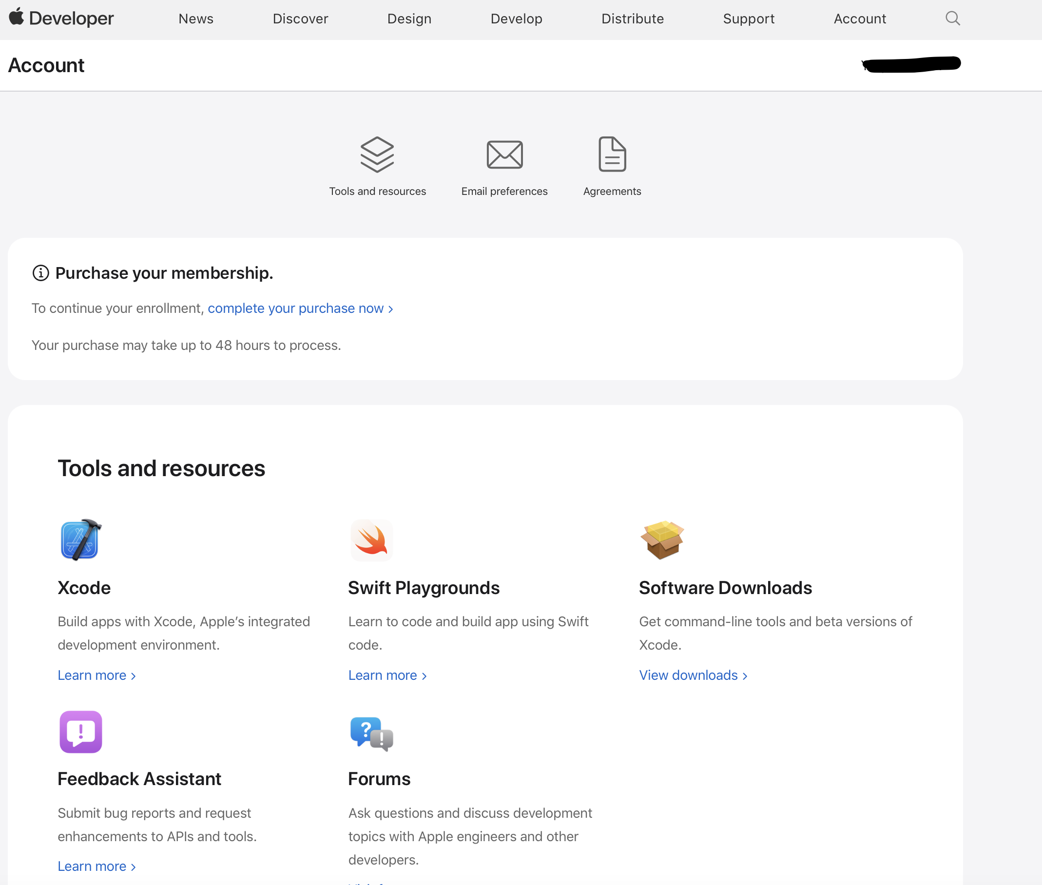Viewport: 1042px width, 885px height.
Task: Follow the complete your purchase now link
Action: point(301,308)
